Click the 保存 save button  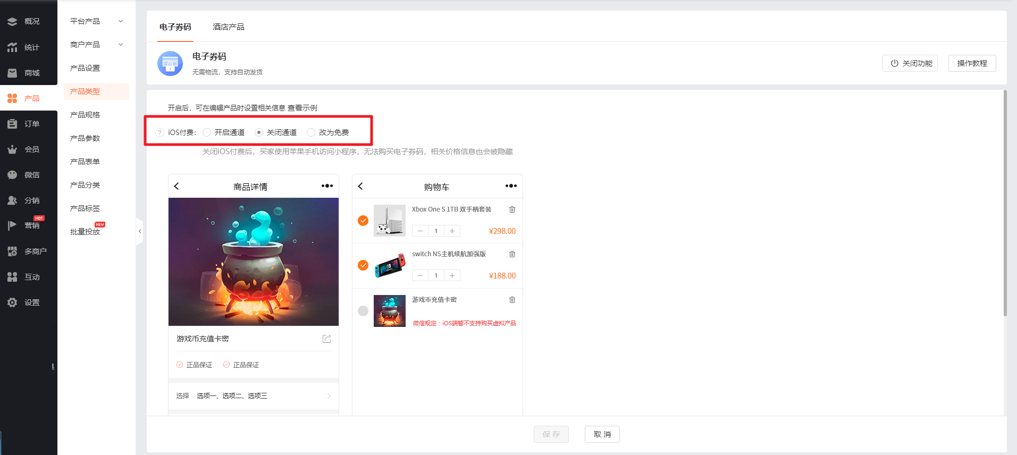551,434
